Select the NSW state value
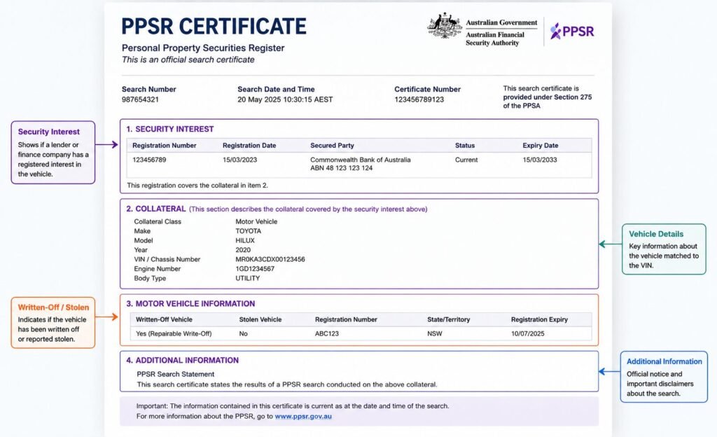This screenshot has height=437, width=717. pyautogui.click(x=435, y=333)
